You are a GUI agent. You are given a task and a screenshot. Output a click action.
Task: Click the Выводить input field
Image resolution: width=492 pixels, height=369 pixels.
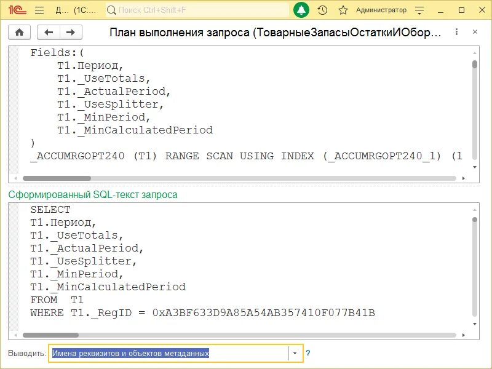(x=170, y=353)
